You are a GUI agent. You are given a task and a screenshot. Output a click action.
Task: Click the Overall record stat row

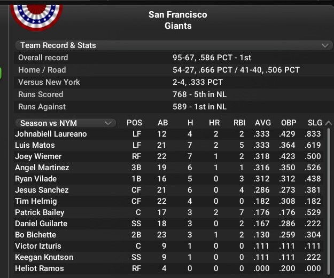[173, 58]
